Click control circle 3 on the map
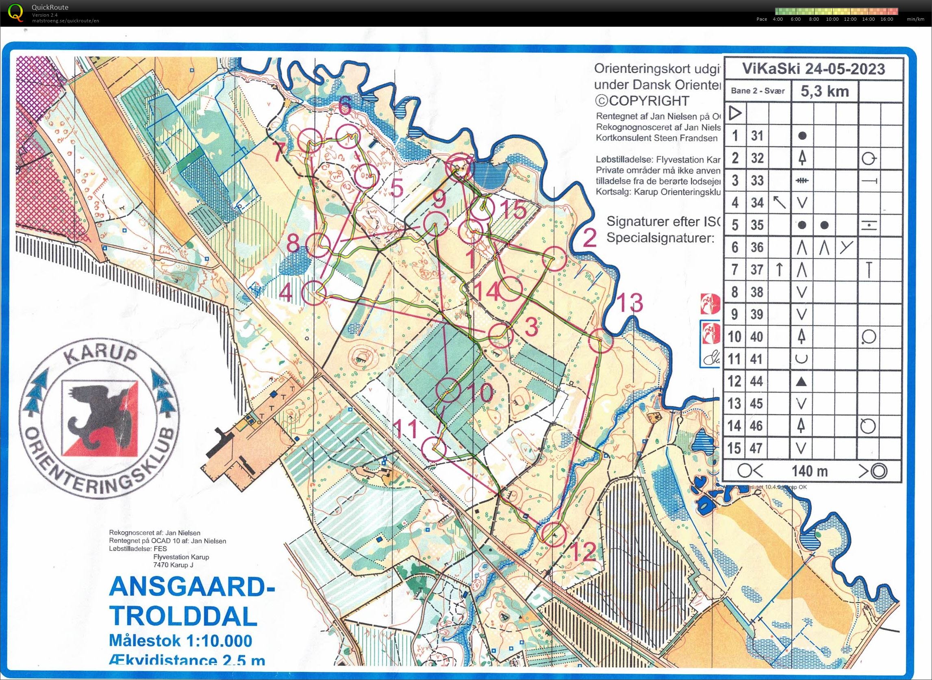This screenshot has height=680, width=932. click(x=501, y=335)
